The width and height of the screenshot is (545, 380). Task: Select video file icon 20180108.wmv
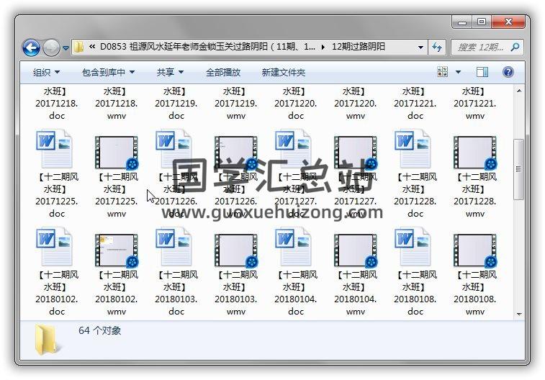pyautogui.click(x=475, y=250)
